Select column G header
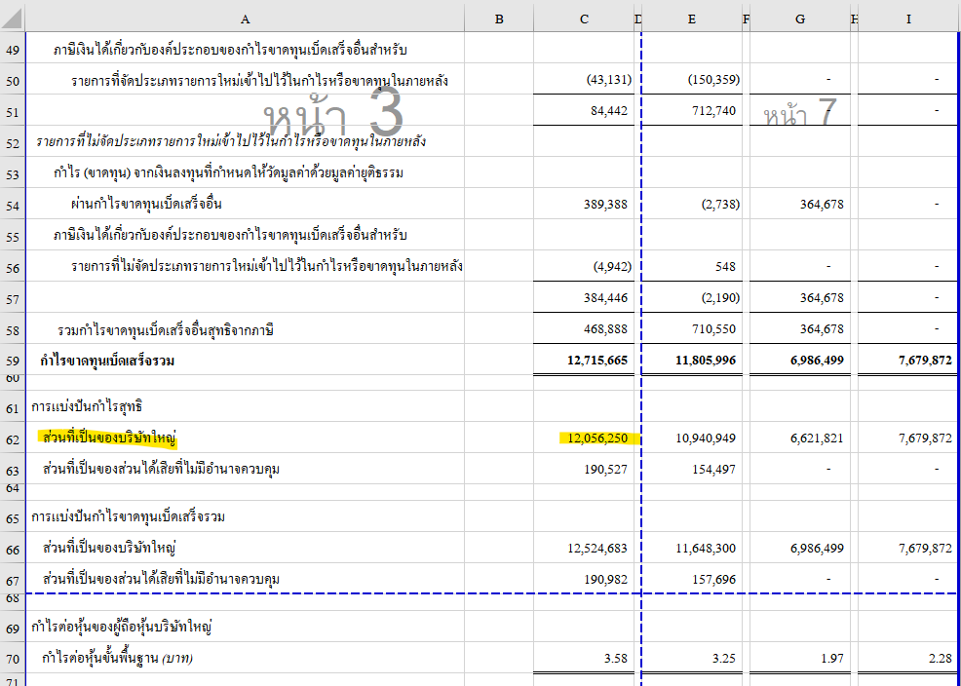The width and height of the screenshot is (961, 686). [800, 19]
